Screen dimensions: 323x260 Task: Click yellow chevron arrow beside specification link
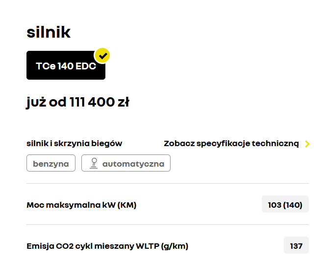[307, 144]
